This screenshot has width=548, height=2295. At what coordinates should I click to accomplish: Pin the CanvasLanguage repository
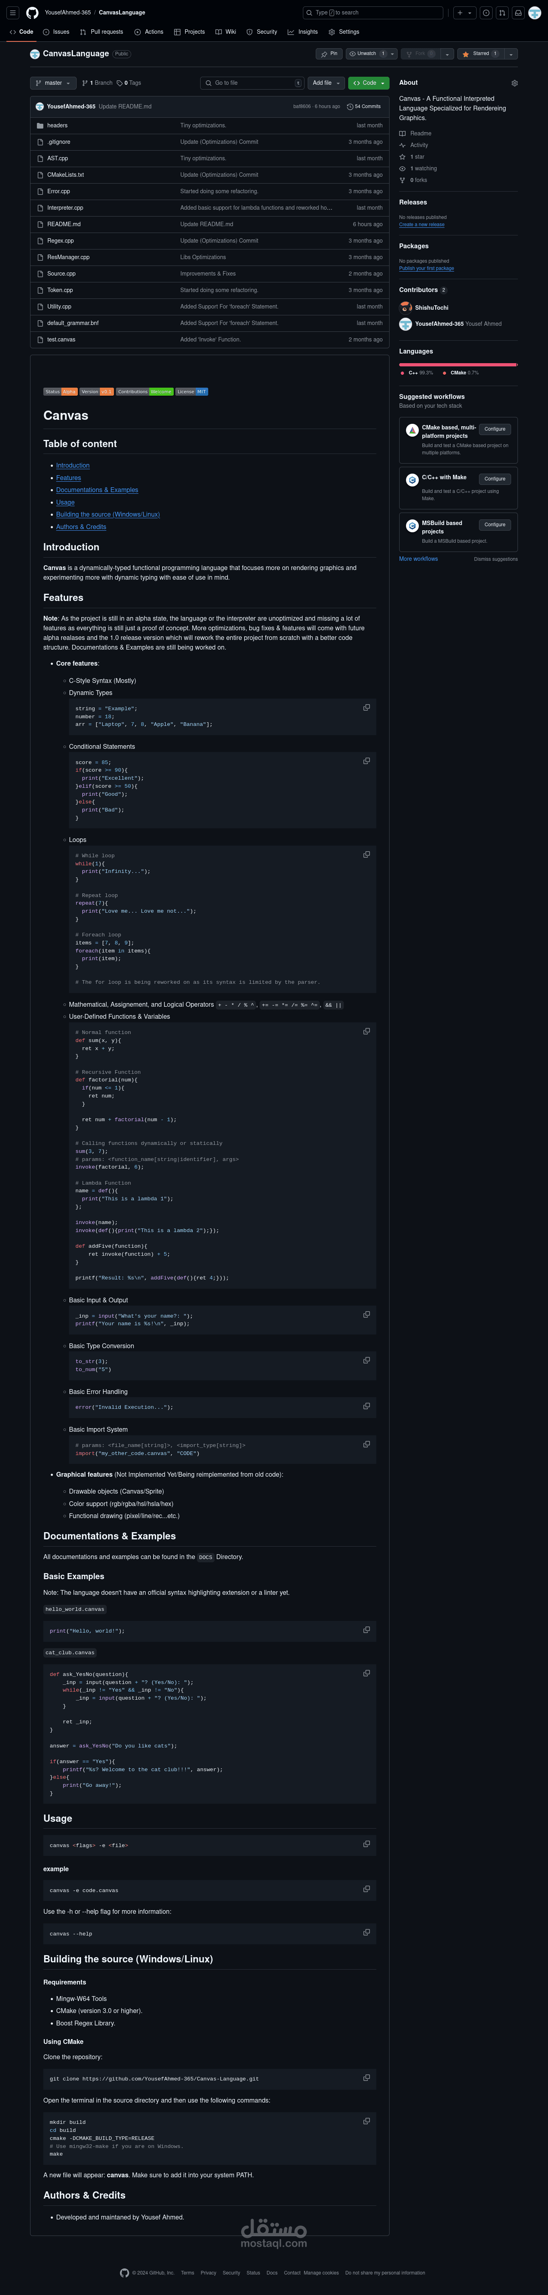point(328,53)
